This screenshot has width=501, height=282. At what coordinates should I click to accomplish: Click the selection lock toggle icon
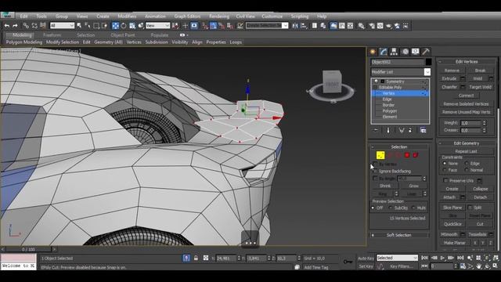(x=196, y=258)
